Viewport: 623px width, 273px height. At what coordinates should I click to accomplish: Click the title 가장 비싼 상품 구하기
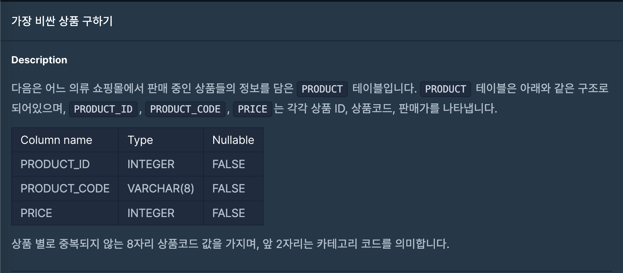(62, 21)
